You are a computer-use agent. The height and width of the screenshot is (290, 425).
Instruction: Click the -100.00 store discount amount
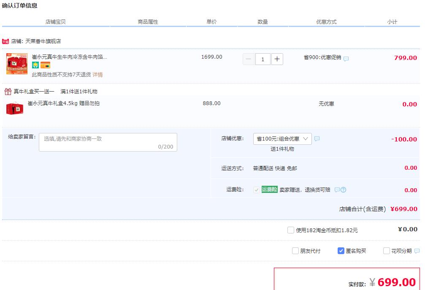(x=404, y=139)
